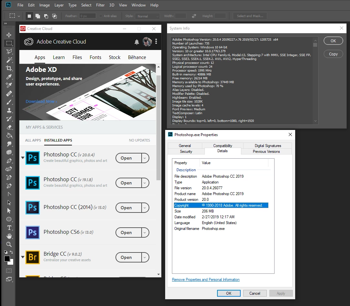Viewport: 350px width, 306px height.
Task: Click the foreground color swatch
Action: (x=7, y=258)
